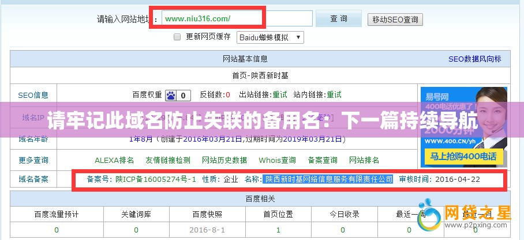Click the 马上抢购400电话 ad button

pyautogui.click(x=463, y=157)
